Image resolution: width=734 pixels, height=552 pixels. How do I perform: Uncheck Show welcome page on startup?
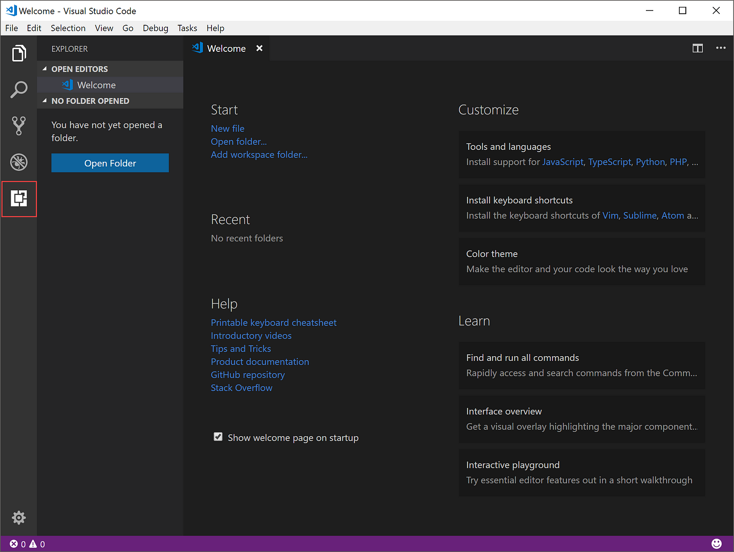(x=218, y=437)
